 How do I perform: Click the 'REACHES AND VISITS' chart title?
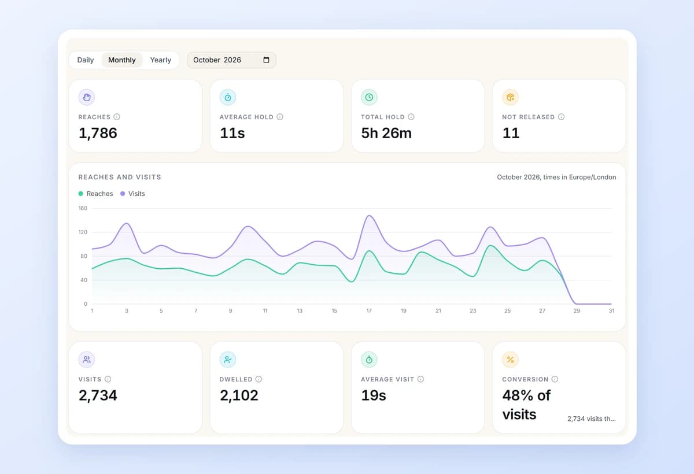120,177
